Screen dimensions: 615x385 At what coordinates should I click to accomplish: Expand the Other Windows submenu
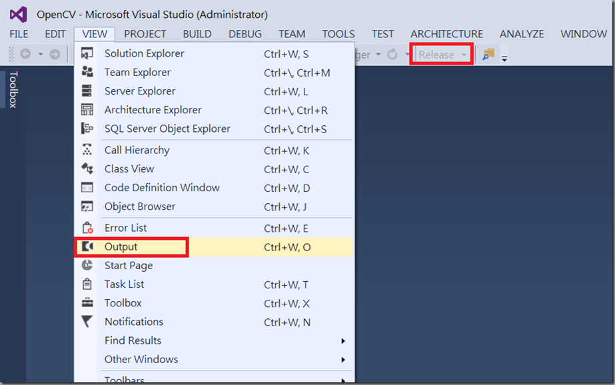pos(343,360)
